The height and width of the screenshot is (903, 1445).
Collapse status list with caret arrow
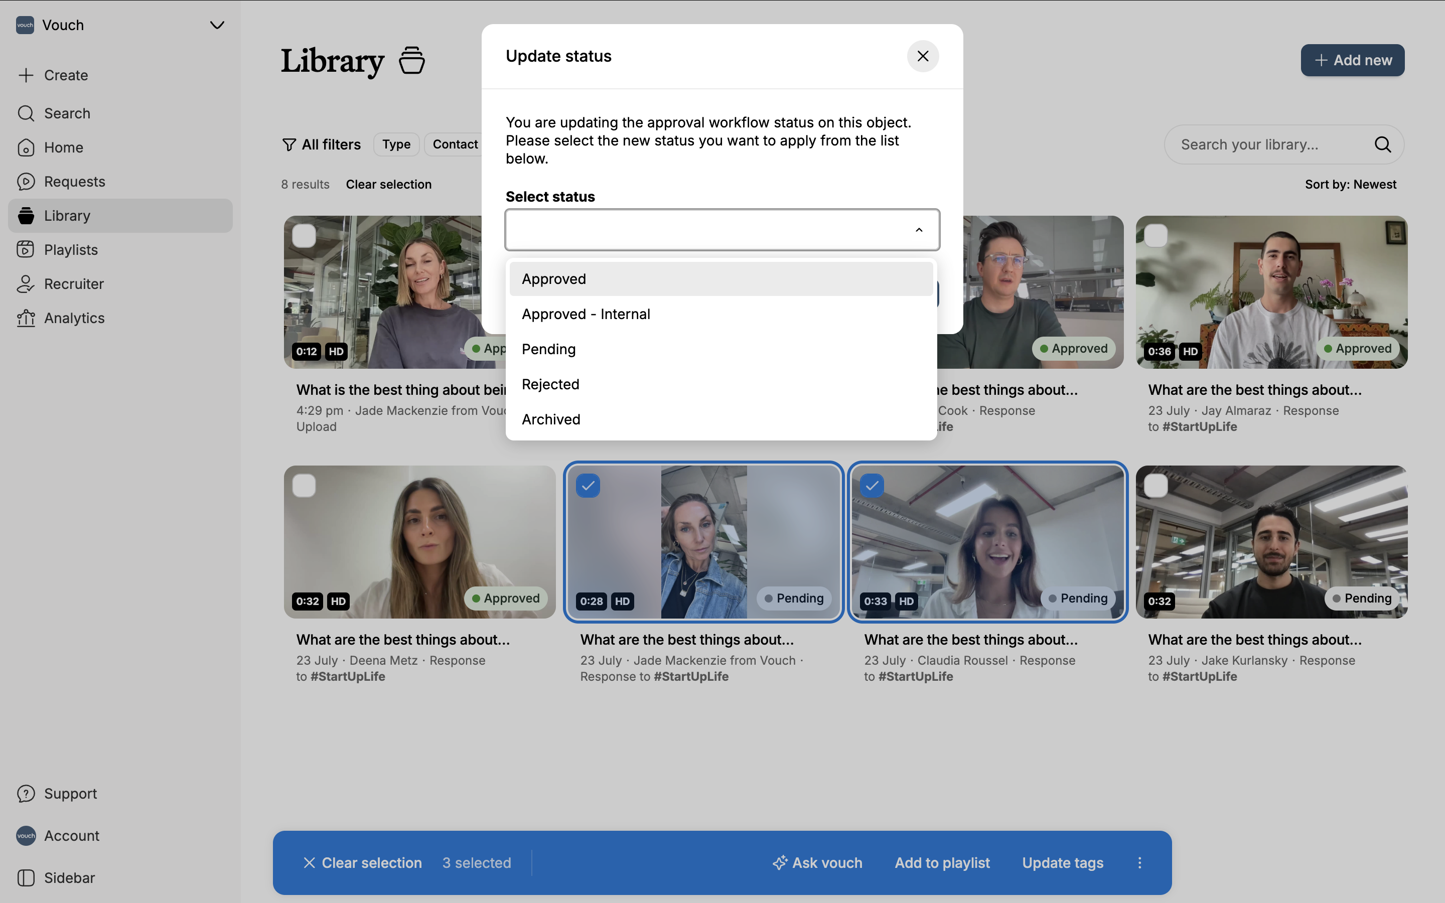coord(919,230)
